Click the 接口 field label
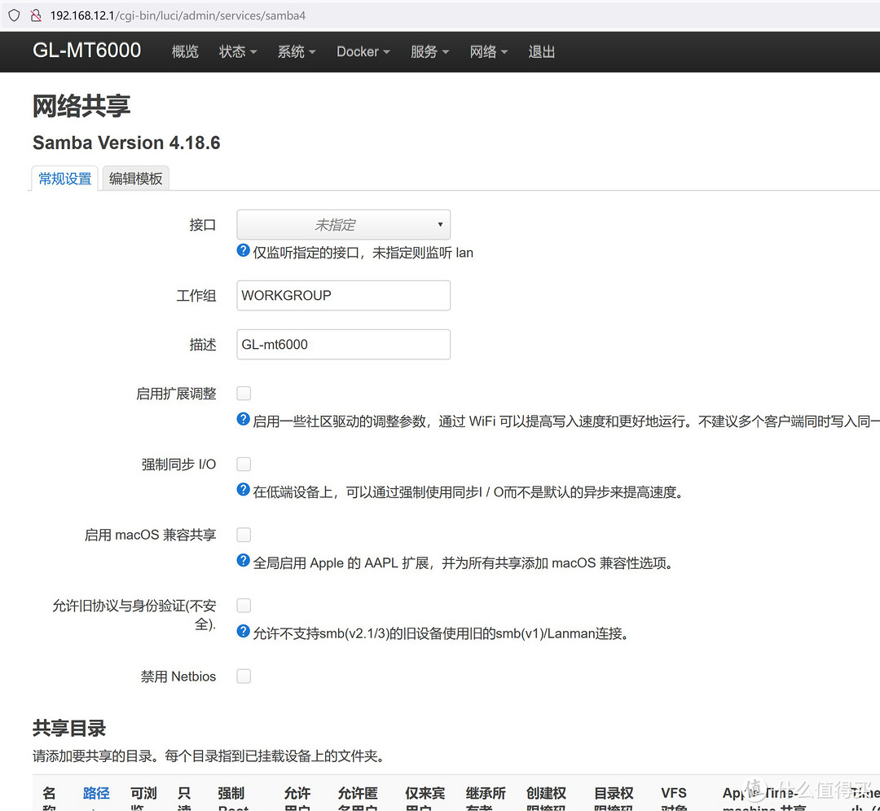 tap(203, 225)
